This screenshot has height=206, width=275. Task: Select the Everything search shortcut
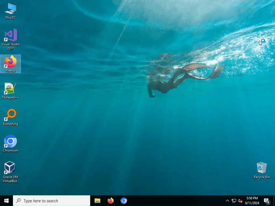10,117
